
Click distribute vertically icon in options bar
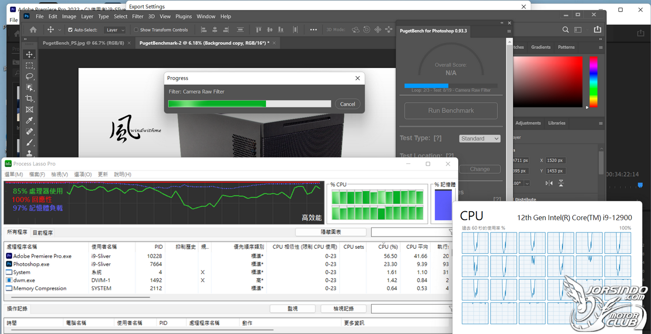click(x=241, y=30)
